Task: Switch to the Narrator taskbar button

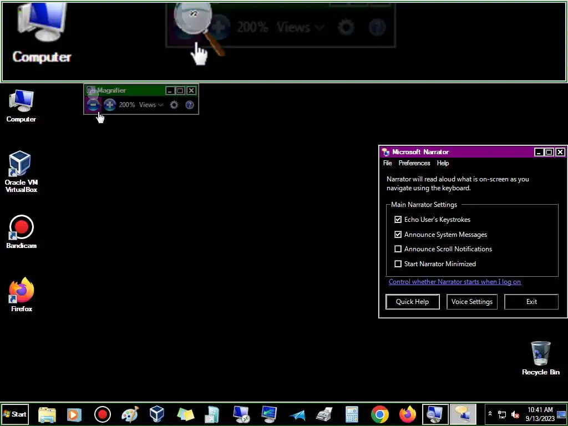Action: [x=463, y=414]
